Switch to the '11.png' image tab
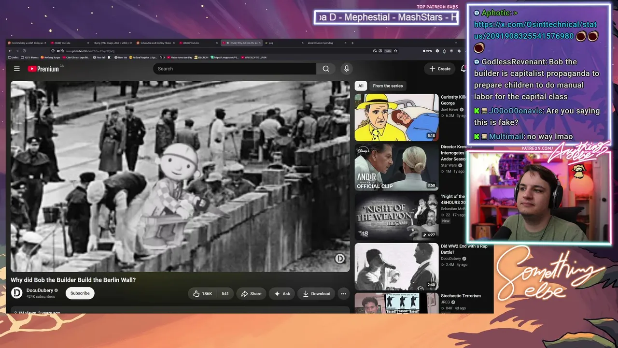 click(112, 43)
